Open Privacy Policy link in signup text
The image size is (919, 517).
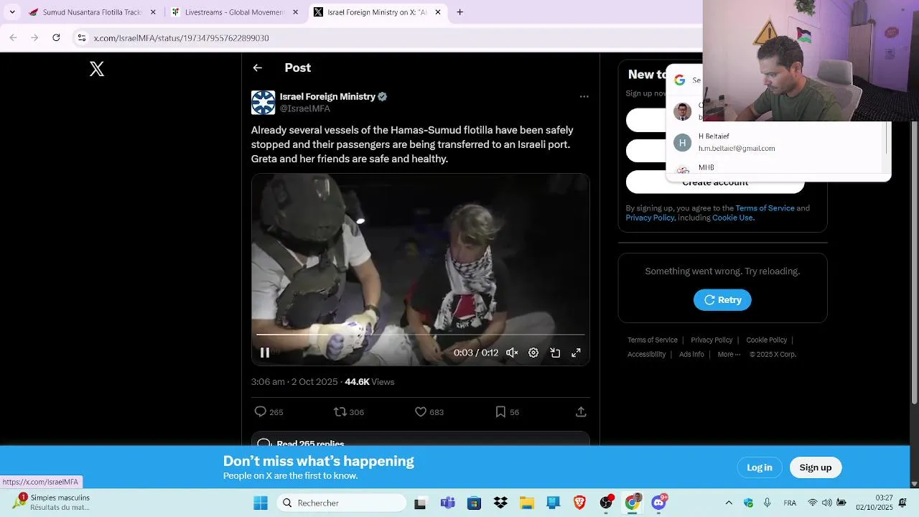click(x=650, y=218)
